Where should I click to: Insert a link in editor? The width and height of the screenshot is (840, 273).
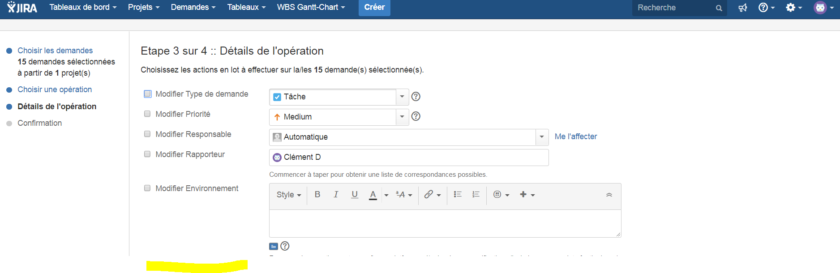click(x=429, y=194)
